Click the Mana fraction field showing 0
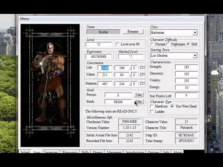The height and width of the screenshot is (167, 223). 134,75
